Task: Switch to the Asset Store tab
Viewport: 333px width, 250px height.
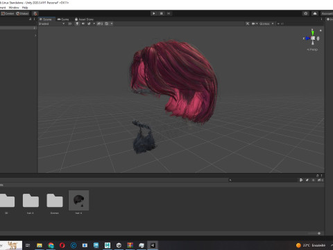Action: point(84,19)
